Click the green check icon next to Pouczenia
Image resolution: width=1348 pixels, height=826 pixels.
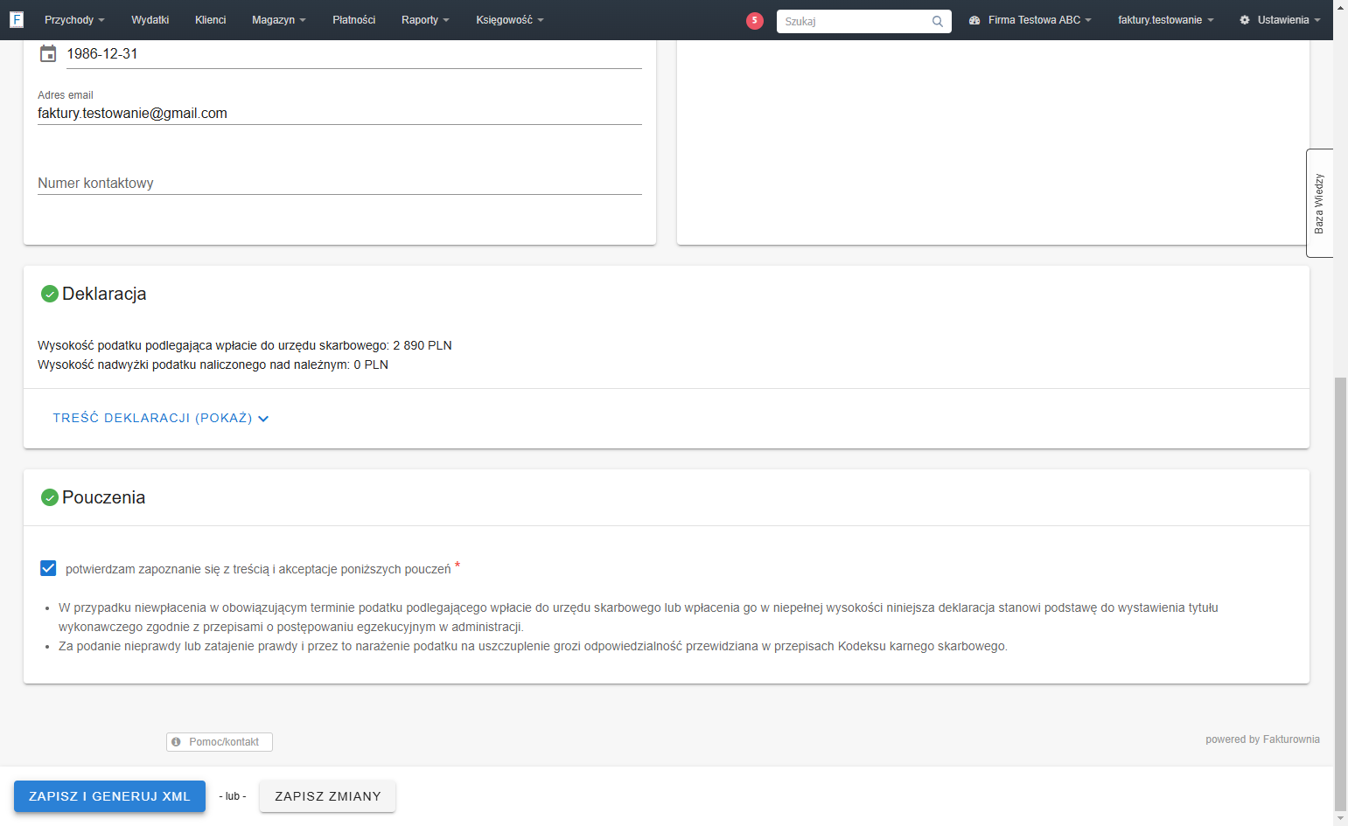(x=50, y=497)
